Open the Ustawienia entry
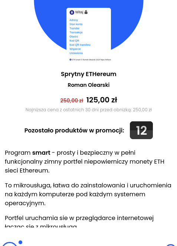177x246 pixels. coord(76,53)
